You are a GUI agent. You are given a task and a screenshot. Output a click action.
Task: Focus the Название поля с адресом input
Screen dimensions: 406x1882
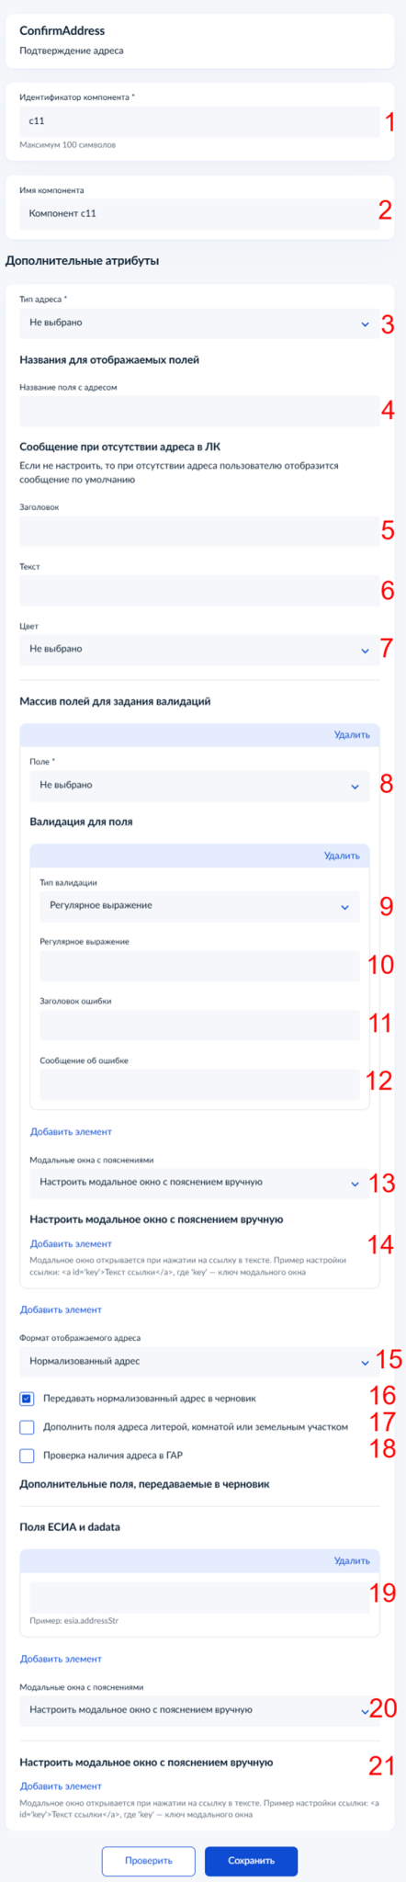198,411
